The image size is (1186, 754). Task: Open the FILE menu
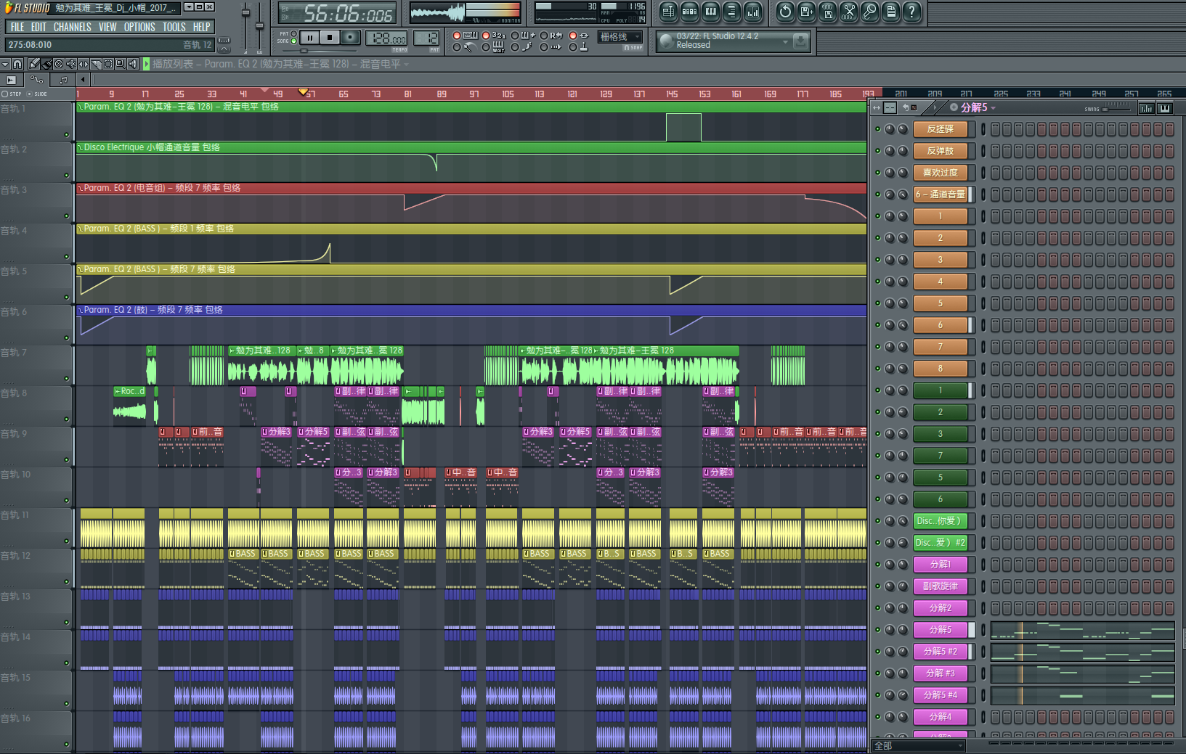pyautogui.click(x=17, y=27)
